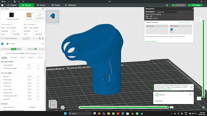
Task: Open right nozzle Flow dropdown
Action: [x=38, y=34]
